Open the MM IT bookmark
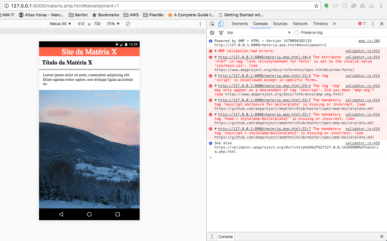 [x=7, y=15]
